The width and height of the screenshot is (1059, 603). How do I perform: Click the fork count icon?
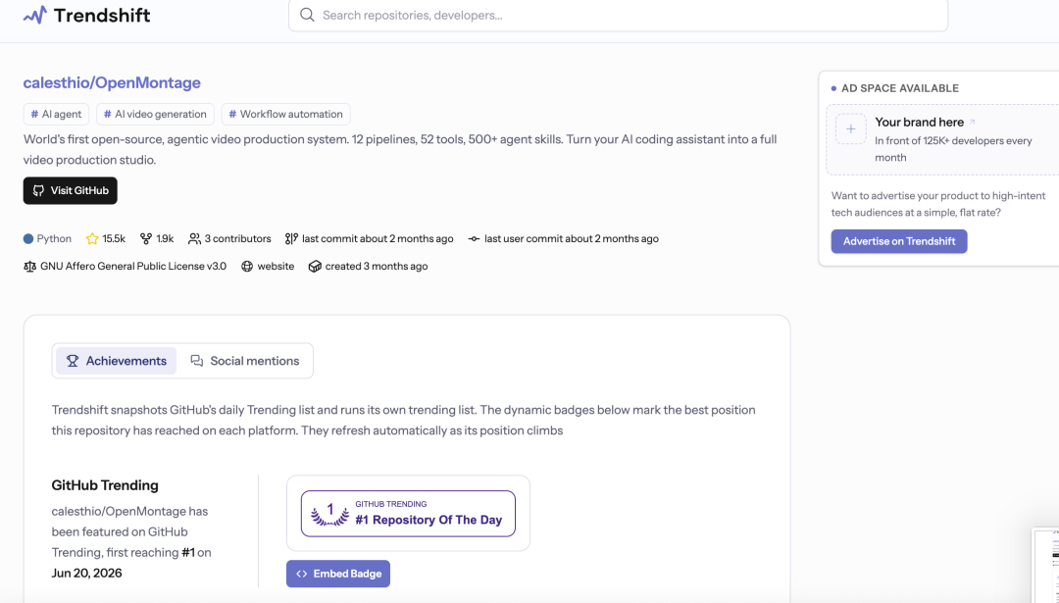coord(146,238)
